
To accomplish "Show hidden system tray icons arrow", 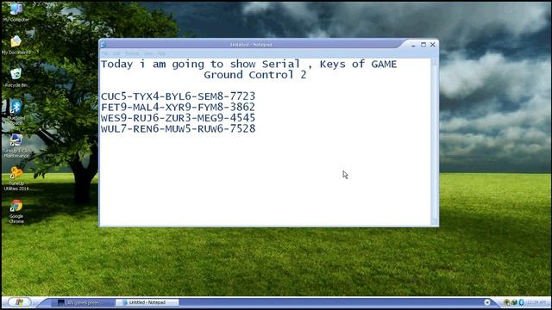I will pyautogui.click(x=487, y=302).
